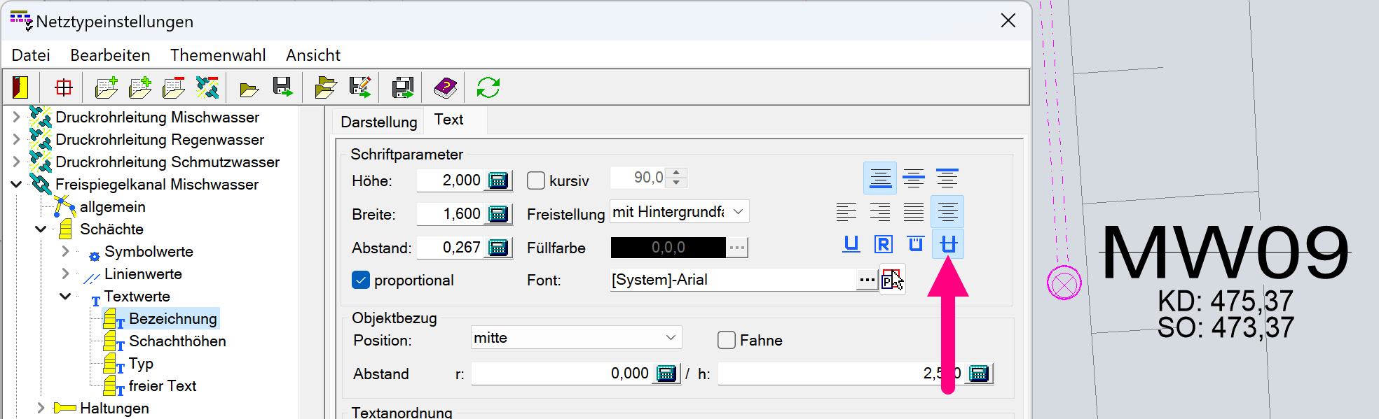Click the green refresh arrows icon
1379x419 pixels.
[x=488, y=87]
